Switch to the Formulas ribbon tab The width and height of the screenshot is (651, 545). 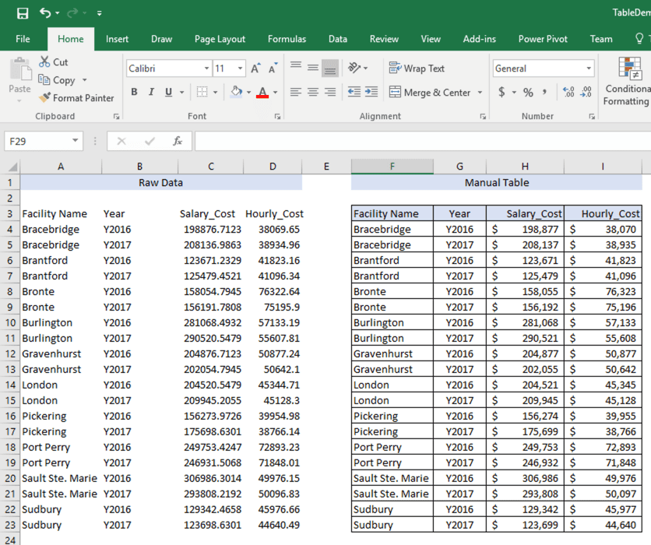click(x=287, y=38)
